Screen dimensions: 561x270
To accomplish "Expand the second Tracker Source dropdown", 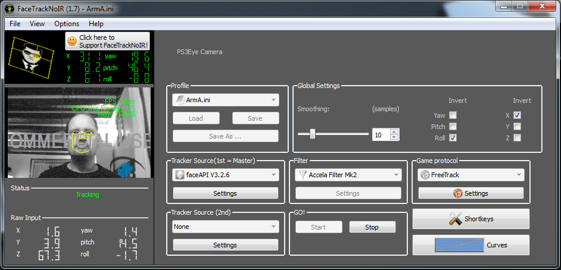I will pos(225,227).
